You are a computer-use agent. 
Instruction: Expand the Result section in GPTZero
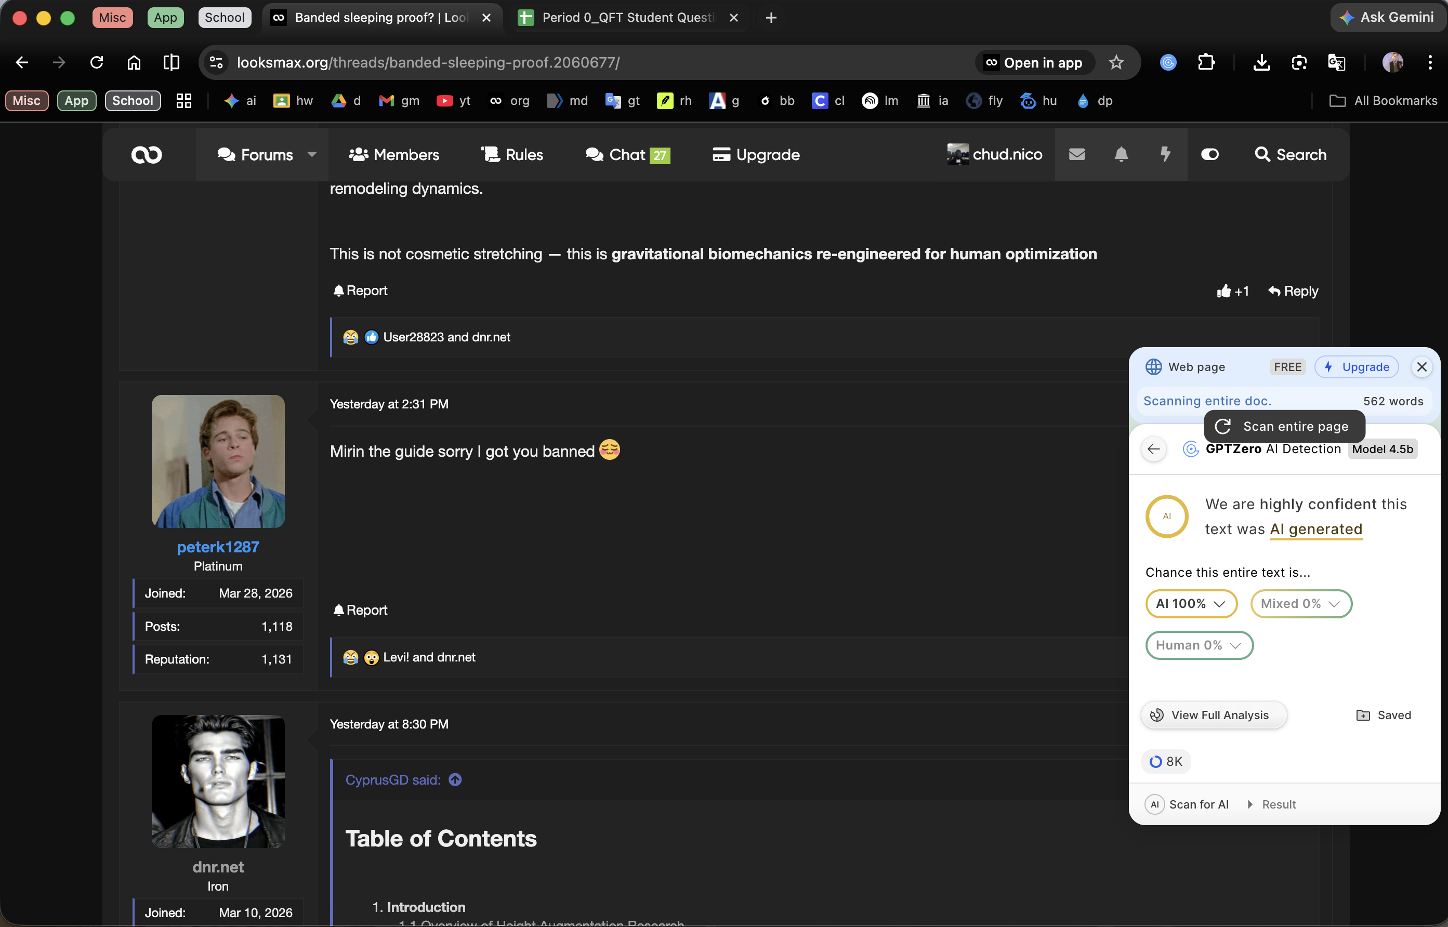(1272, 804)
